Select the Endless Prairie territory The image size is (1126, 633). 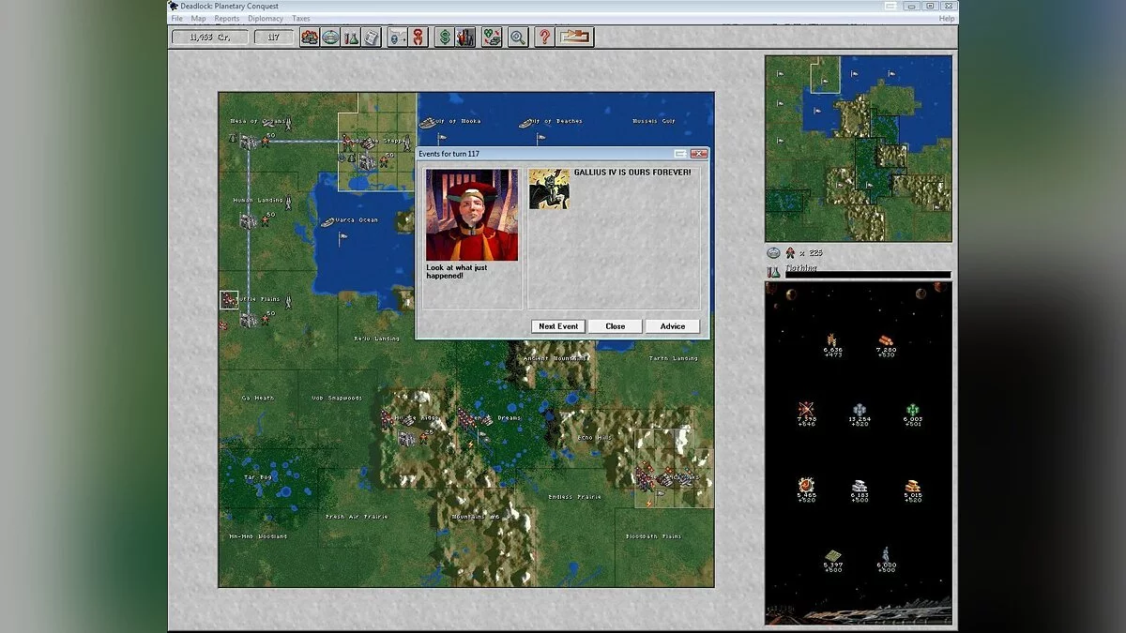click(574, 497)
